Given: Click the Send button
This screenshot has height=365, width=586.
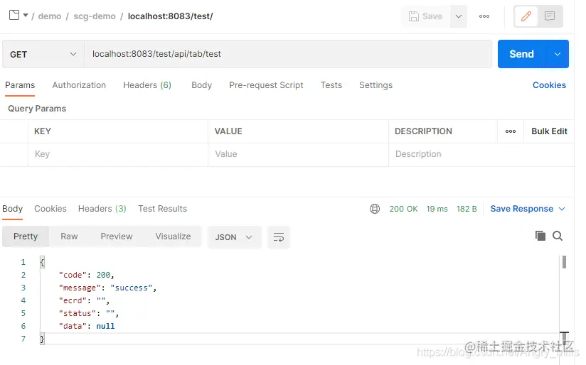Looking at the screenshot, I should 522,54.
